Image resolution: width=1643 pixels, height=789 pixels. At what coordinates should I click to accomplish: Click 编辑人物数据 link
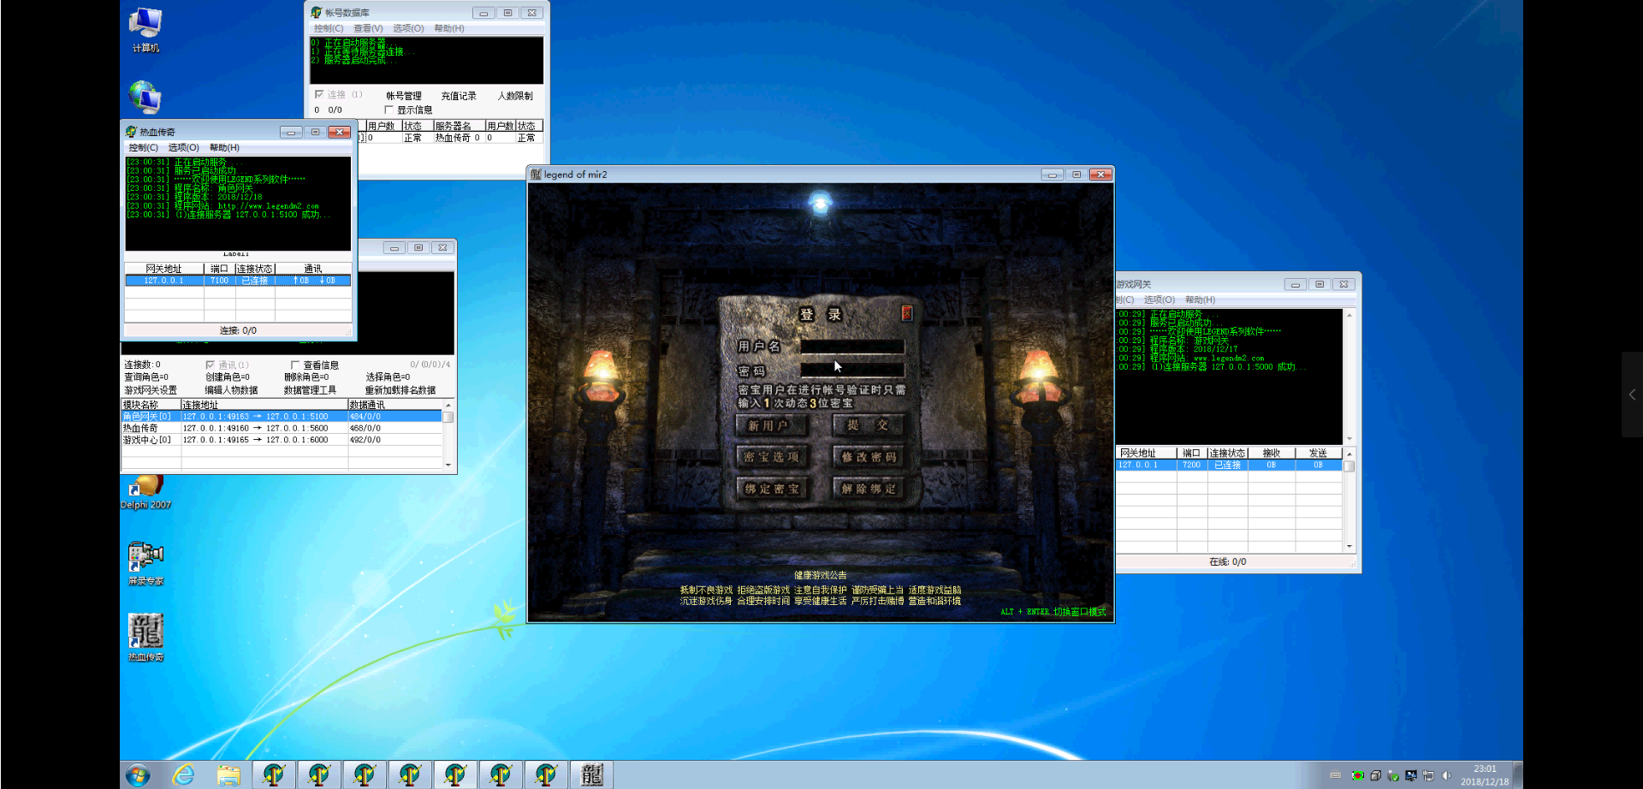(231, 389)
